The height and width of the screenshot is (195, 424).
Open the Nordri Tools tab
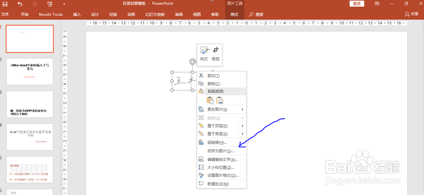[x=51, y=14]
